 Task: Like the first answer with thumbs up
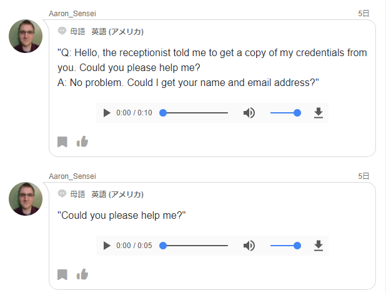coord(82,142)
